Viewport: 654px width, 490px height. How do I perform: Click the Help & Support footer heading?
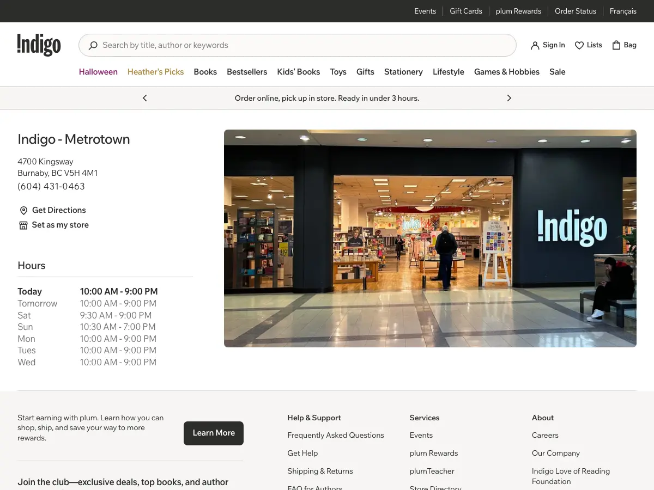[x=314, y=418]
